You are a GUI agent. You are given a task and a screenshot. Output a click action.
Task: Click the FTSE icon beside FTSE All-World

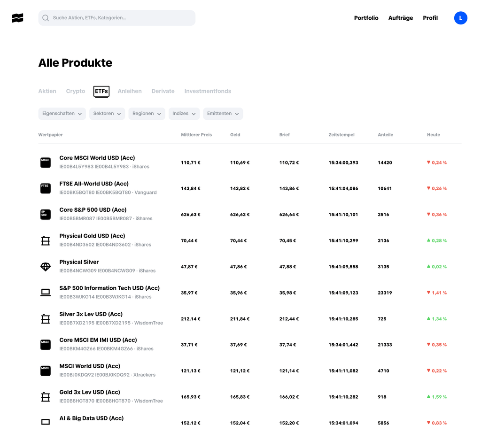(45, 188)
